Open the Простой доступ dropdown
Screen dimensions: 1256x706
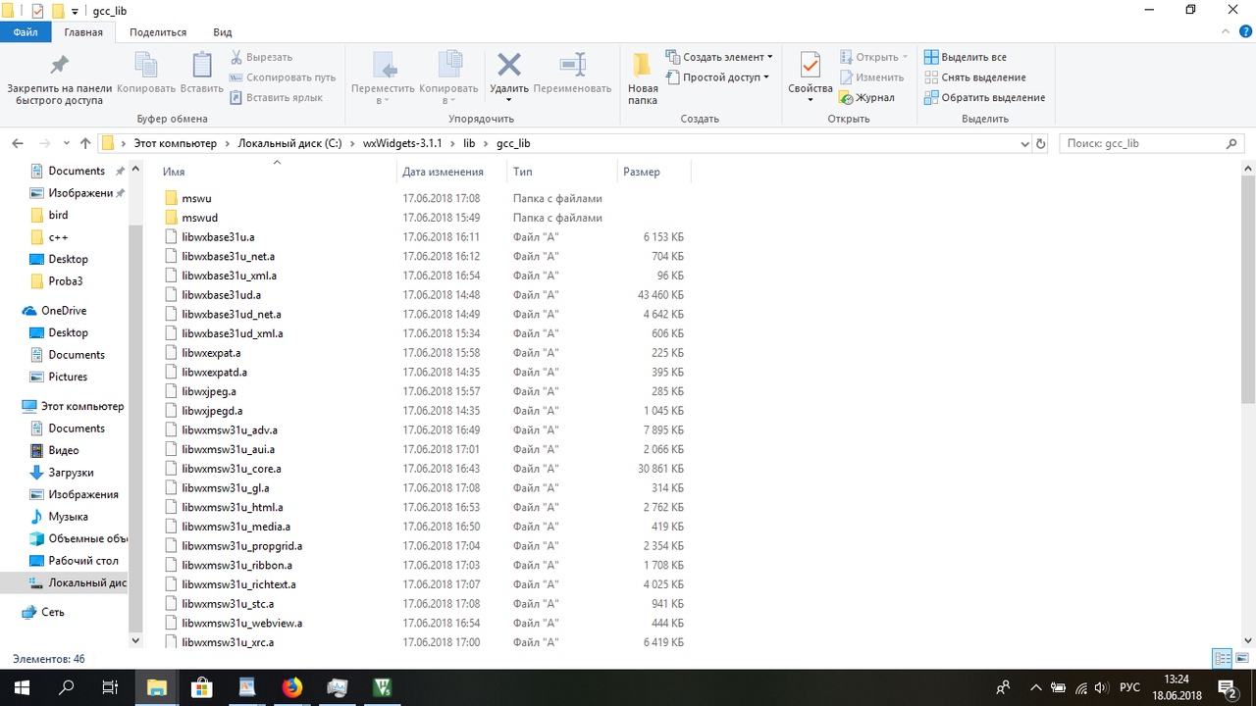tap(717, 77)
